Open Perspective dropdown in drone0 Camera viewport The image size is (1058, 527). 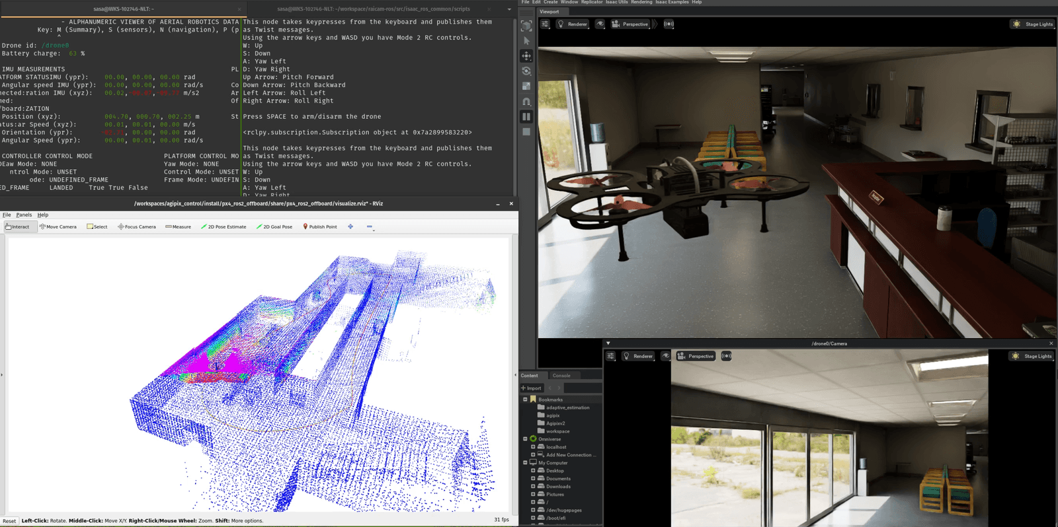click(696, 356)
